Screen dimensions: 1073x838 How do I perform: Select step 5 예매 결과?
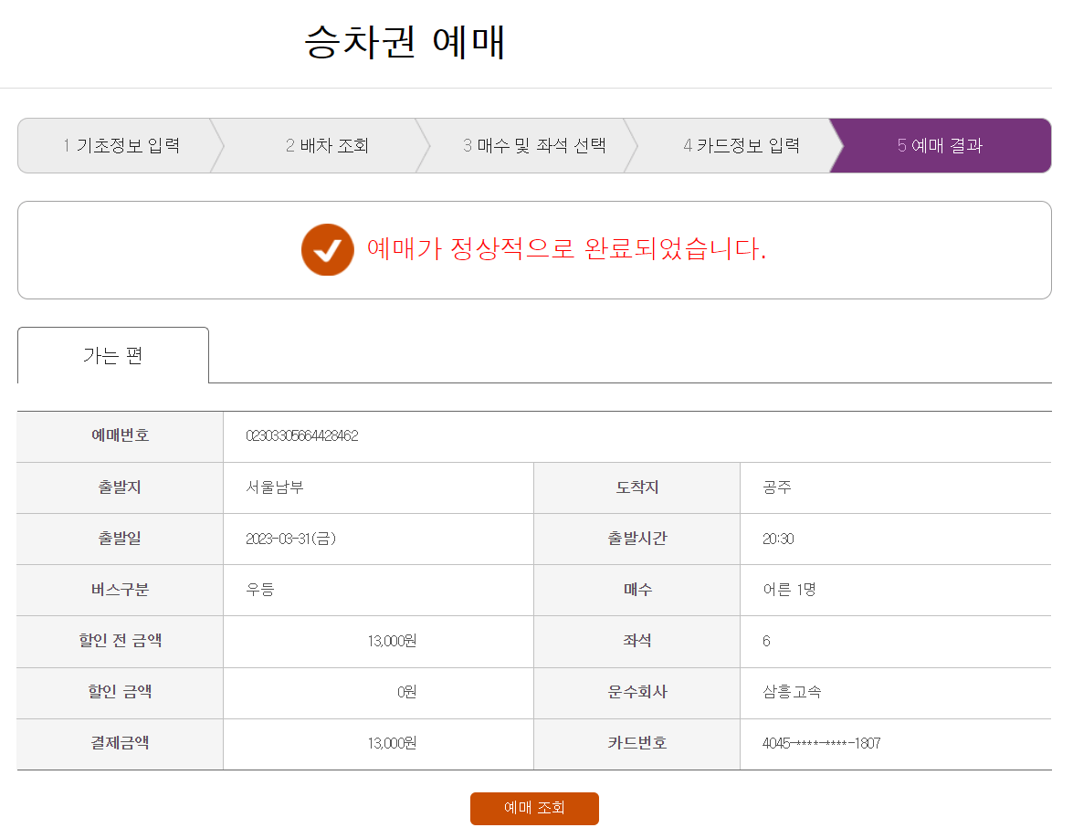(941, 146)
